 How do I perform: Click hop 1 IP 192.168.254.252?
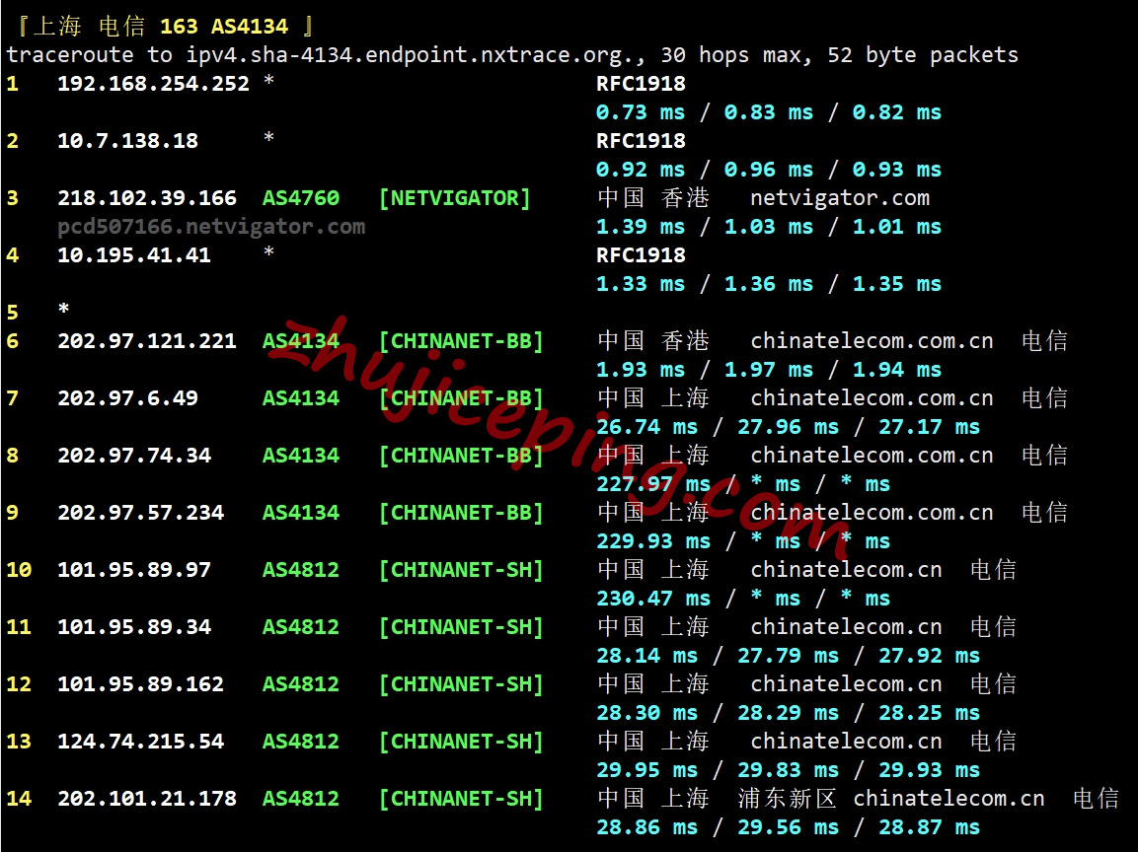click(153, 84)
